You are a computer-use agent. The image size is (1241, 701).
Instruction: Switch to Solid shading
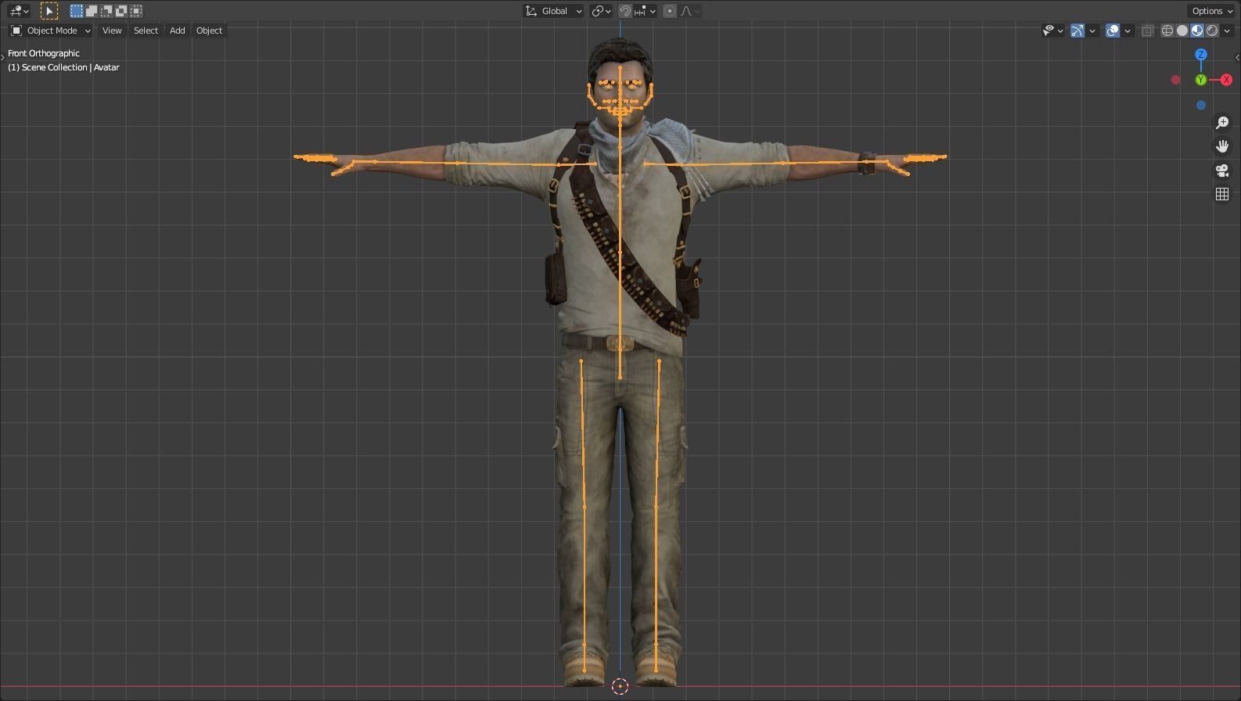[1182, 31]
